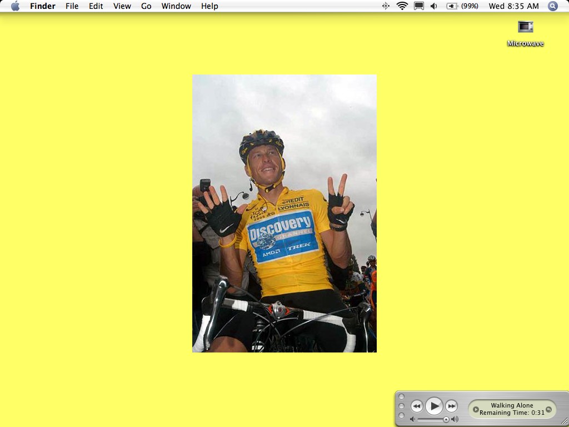Click the iTunes mini player resize grip

click(565, 421)
